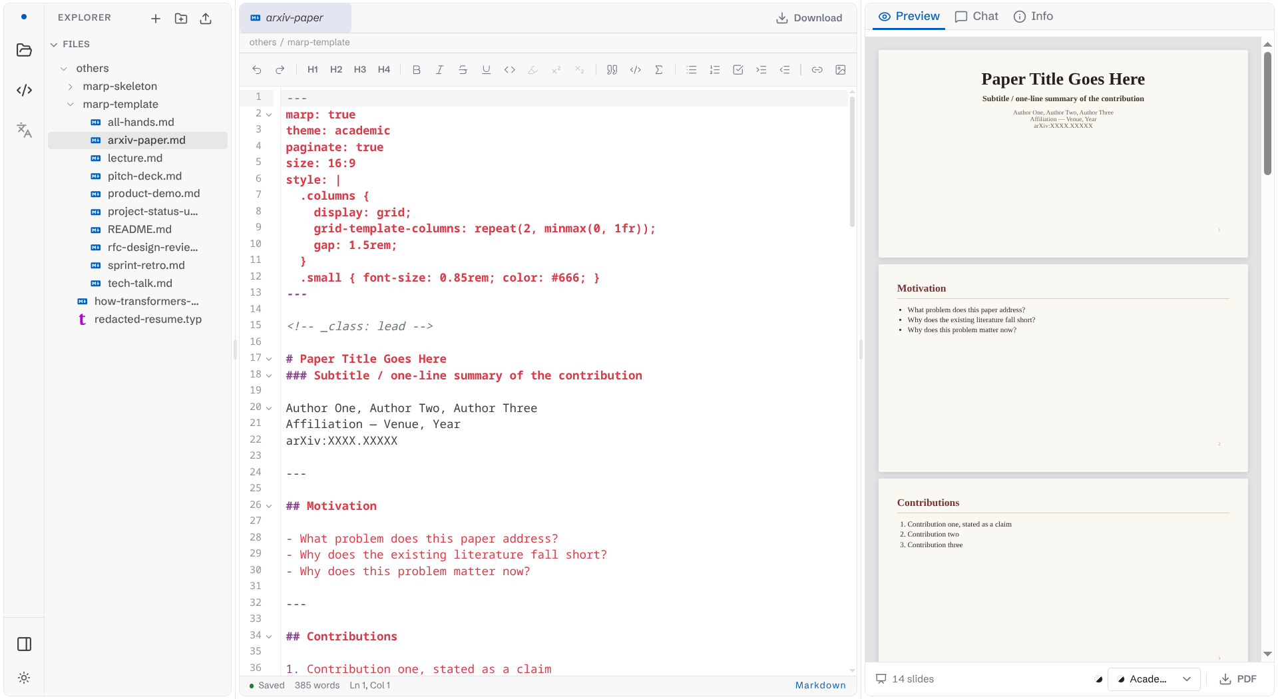1278x699 pixels.
Task: Insert a hyperlink
Action: tap(817, 70)
